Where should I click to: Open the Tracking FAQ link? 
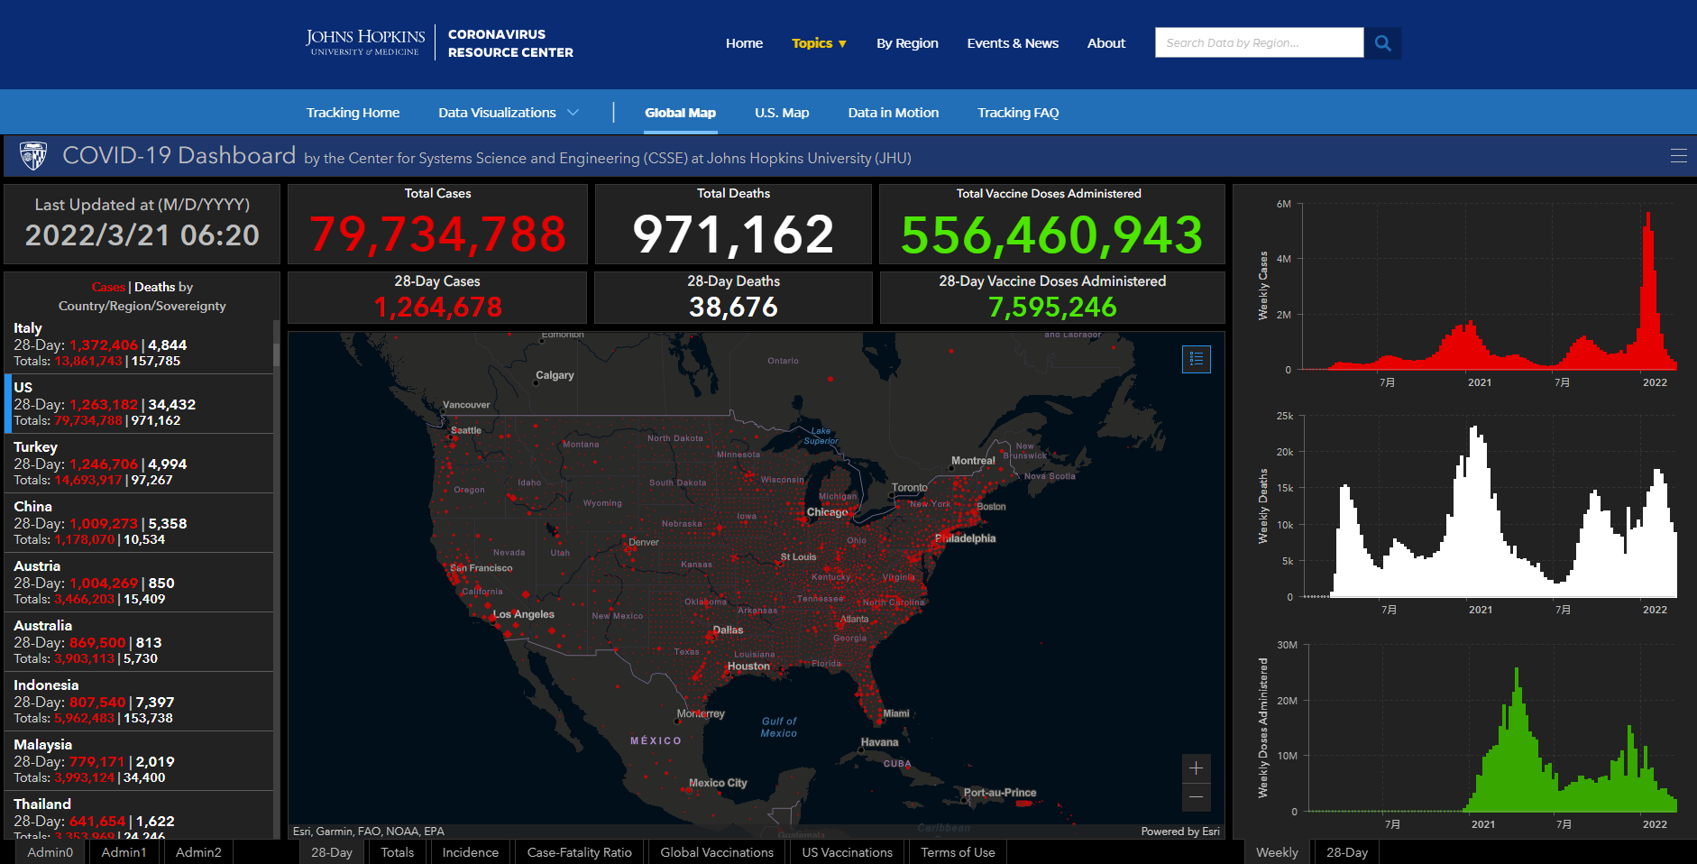click(1018, 113)
